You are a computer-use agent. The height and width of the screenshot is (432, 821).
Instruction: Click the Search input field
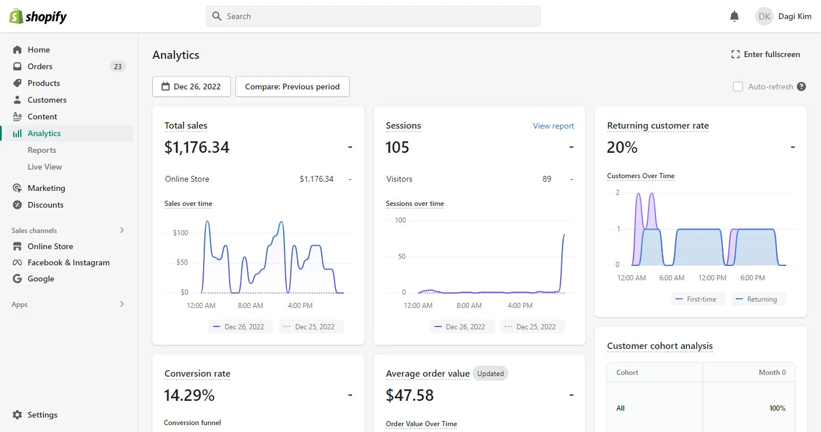[373, 16]
